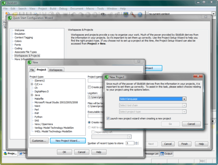Uncheck Launch new project wizard checkbox

[108, 118]
